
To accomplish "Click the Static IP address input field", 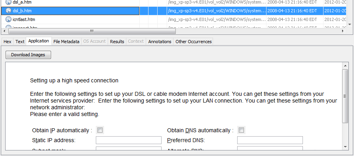I will click(x=129, y=140).
